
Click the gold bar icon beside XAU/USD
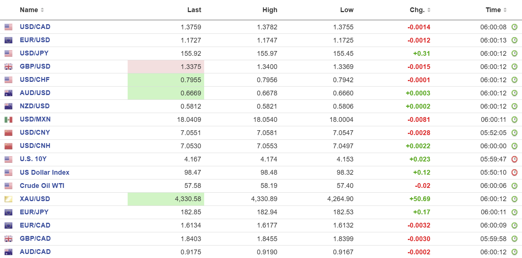pyautogui.click(x=8, y=199)
